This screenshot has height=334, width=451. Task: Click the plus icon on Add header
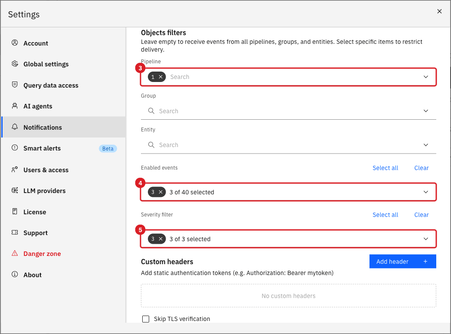coord(425,261)
